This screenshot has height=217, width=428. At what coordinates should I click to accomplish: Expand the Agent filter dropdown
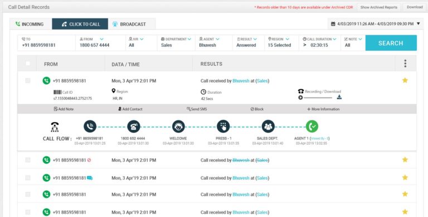coord(217,39)
